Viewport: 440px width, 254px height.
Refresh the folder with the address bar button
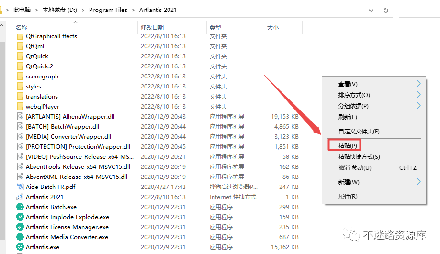pyautogui.click(x=386, y=11)
